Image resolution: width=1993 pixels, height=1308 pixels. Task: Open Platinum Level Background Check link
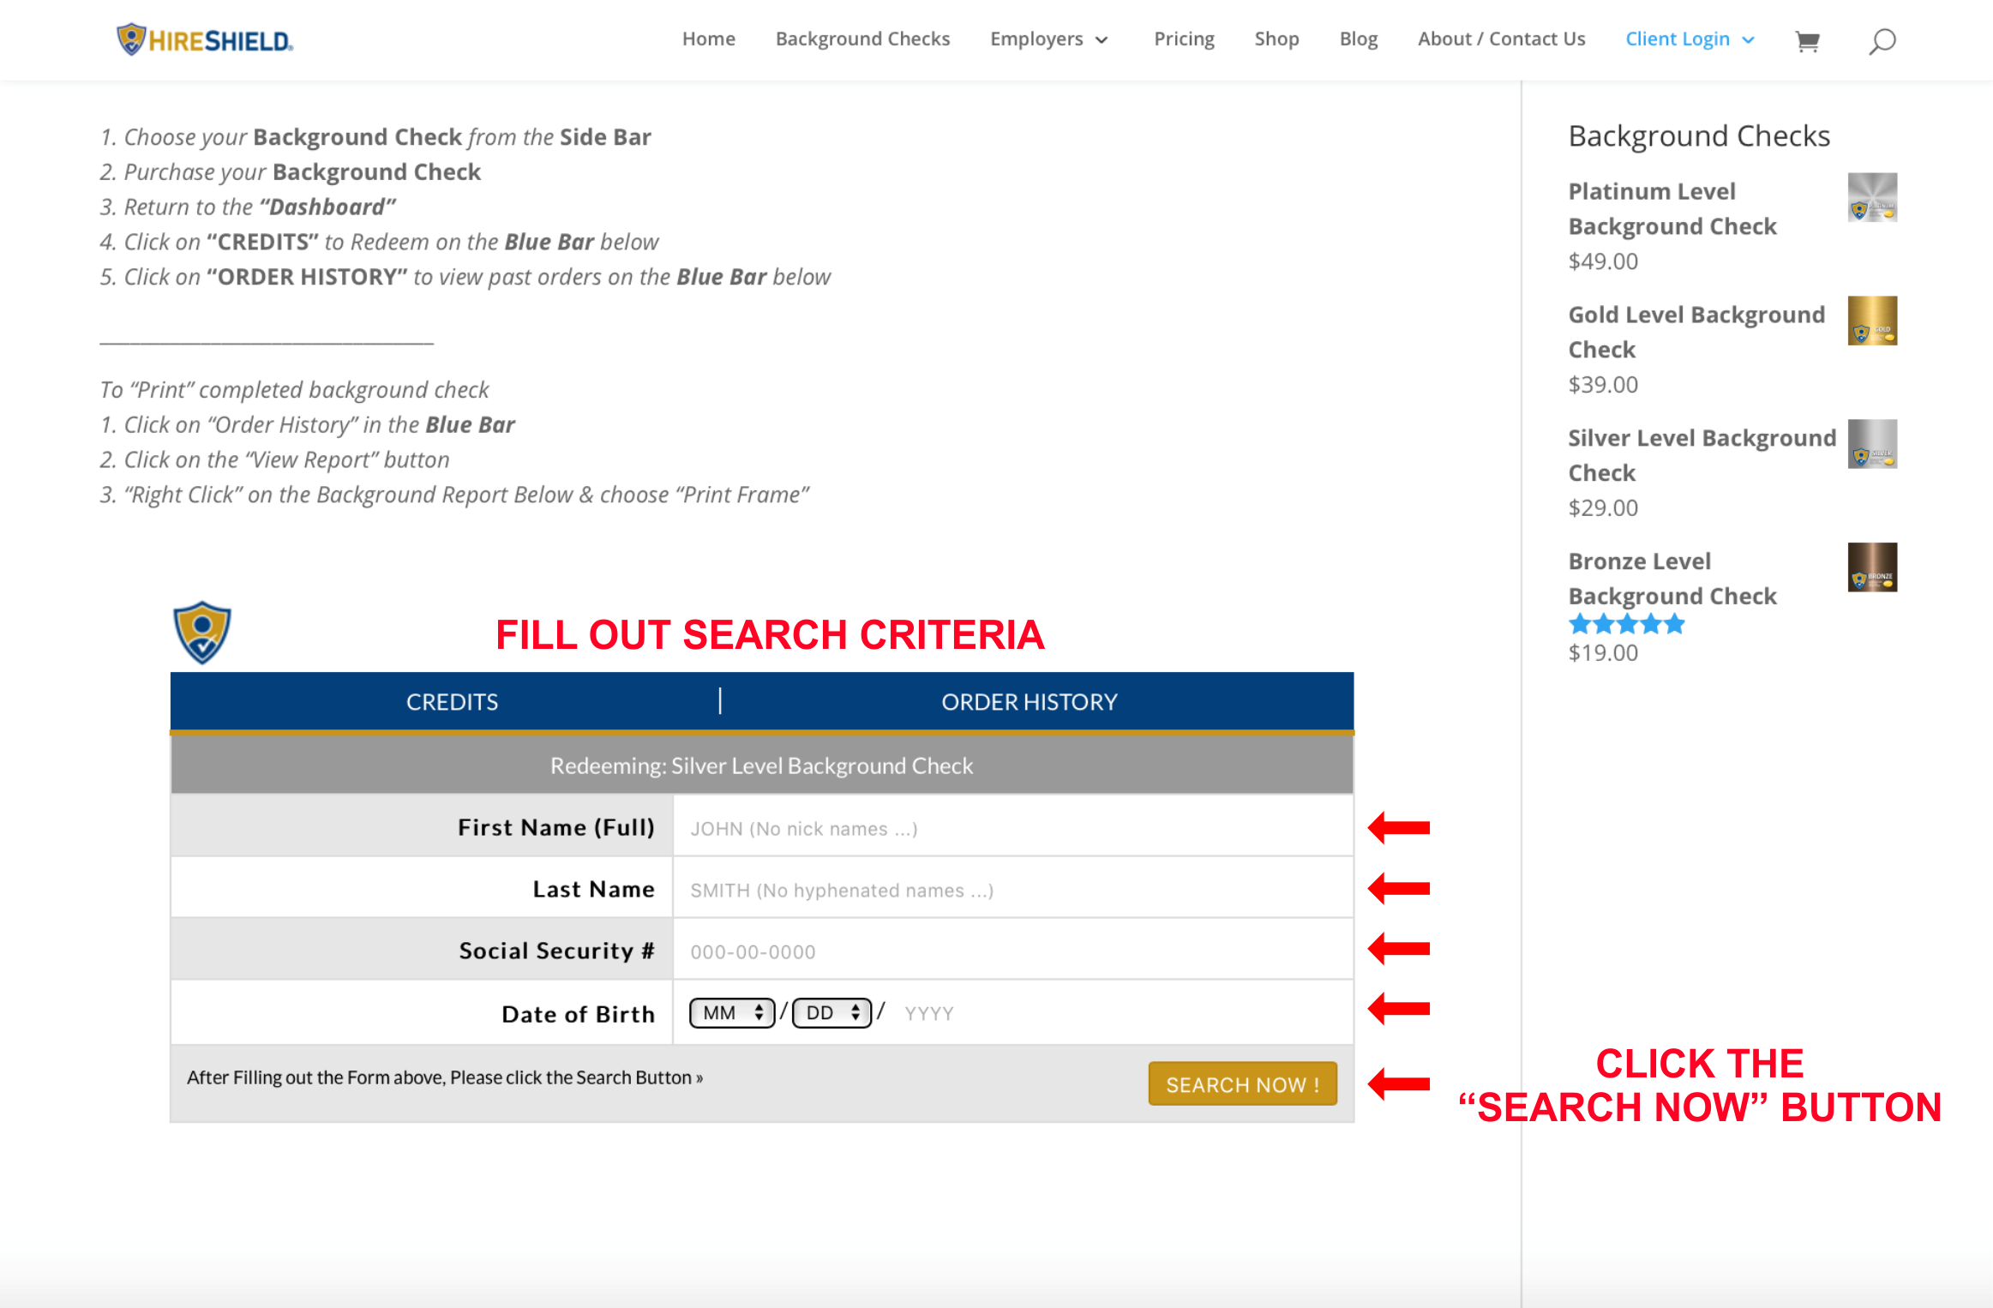(1672, 208)
